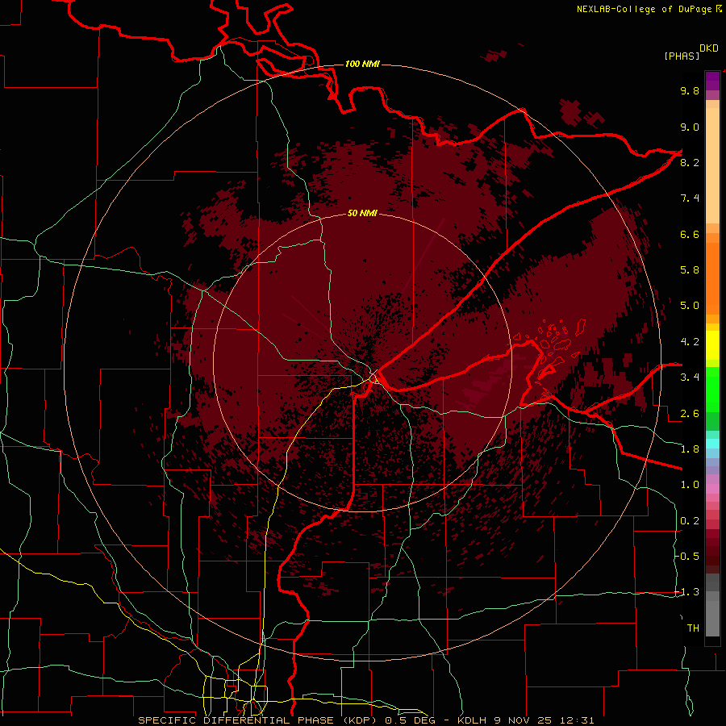726x726 pixels.
Task: Click the 50 NMI range ring label
Action: click(362, 213)
